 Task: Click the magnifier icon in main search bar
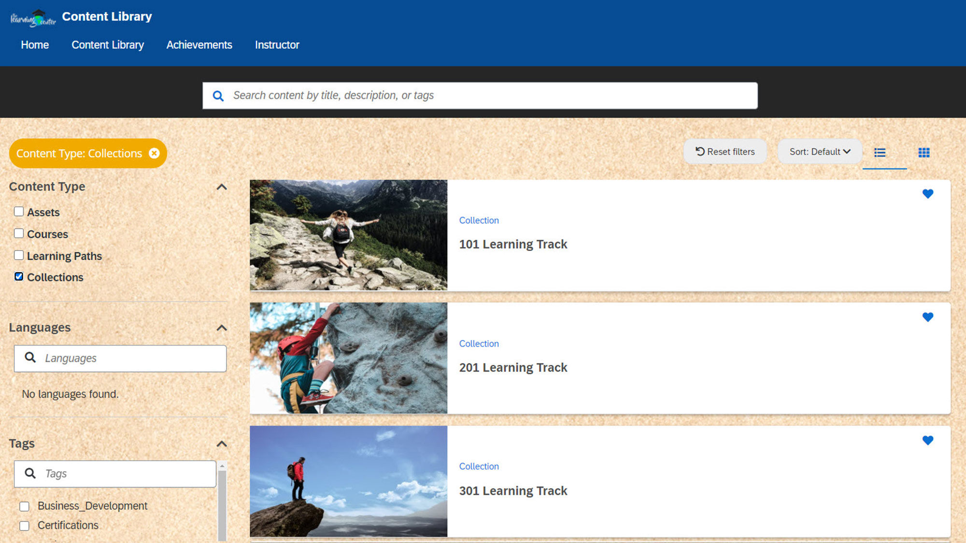click(x=218, y=96)
